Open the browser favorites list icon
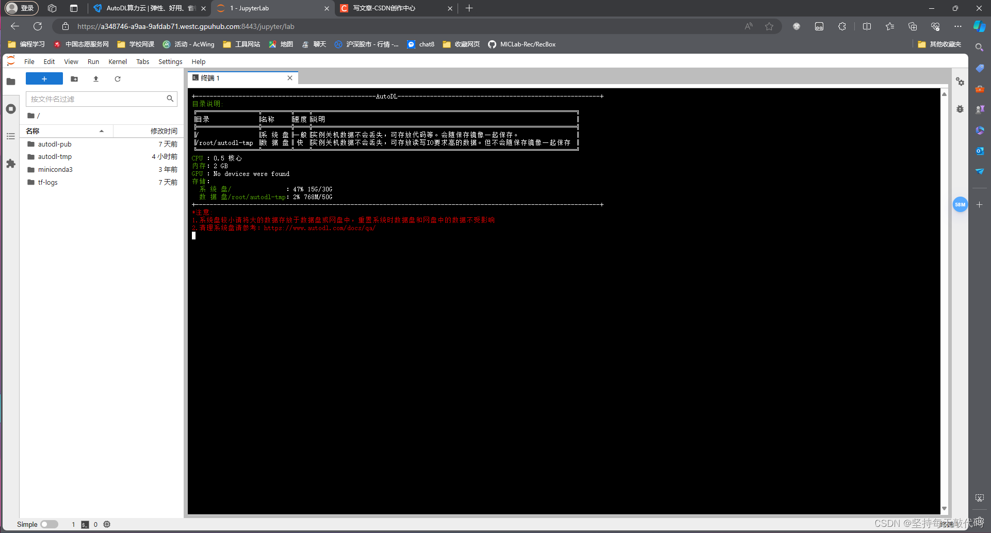The height and width of the screenshot is (533, 991). tap(890, 26)
